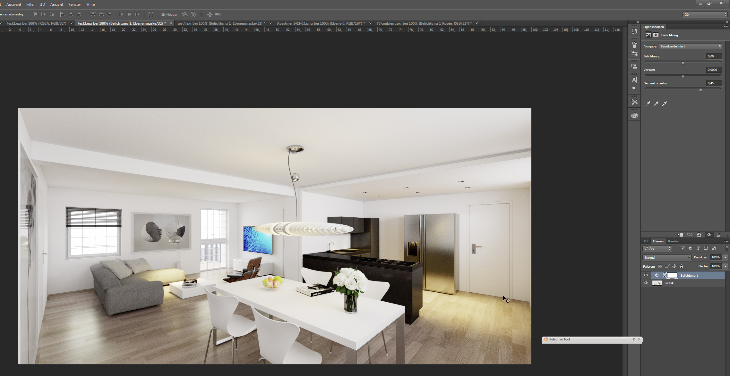Screen dimensions: 730x376
Task: Open the Normal blend mode dropdown
Action: click(666, 257)
